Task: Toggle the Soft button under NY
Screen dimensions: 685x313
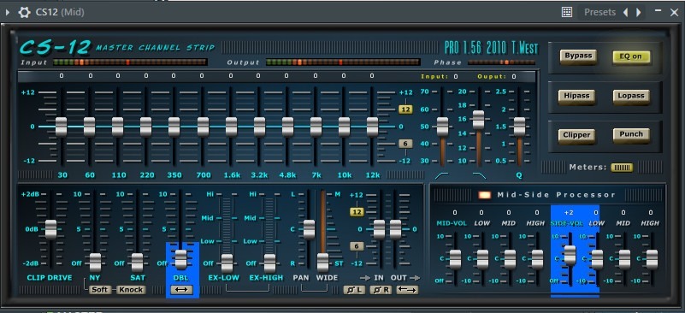Action: (99, 290)
